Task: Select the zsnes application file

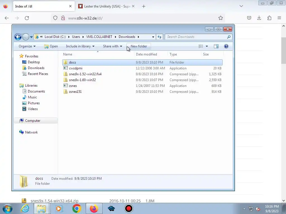Action: click(142, 86)
